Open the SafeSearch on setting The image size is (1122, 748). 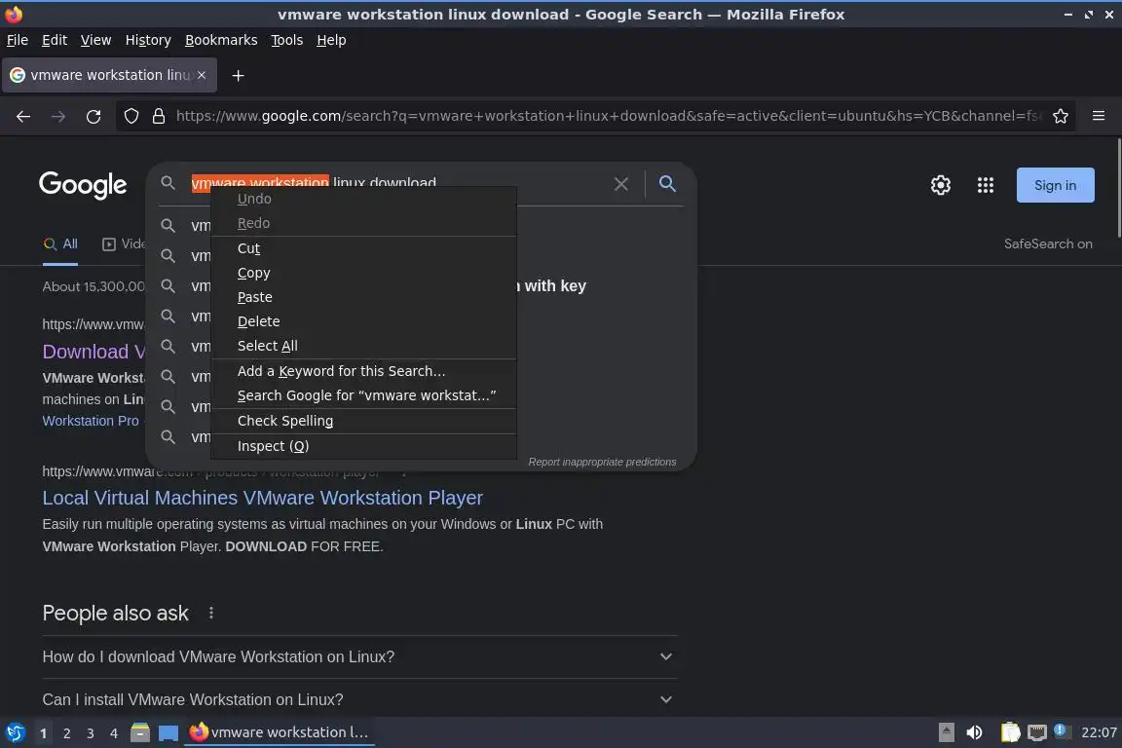click(1048, 244)
